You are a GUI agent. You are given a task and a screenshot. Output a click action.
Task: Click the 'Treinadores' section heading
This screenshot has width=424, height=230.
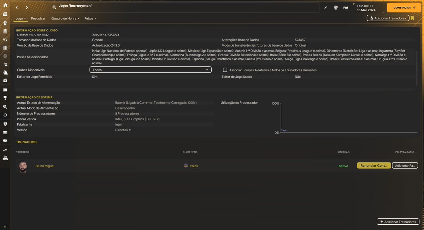tap(26, 142)
